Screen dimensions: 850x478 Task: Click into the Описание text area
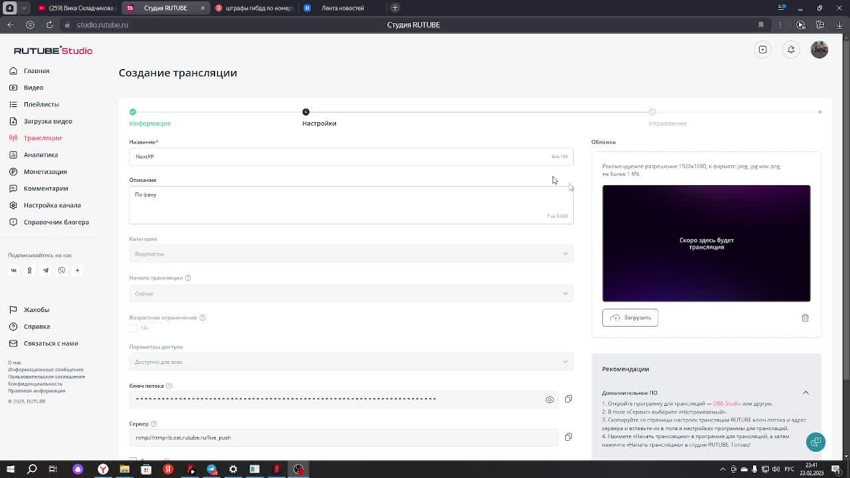(x=351, y=204)
